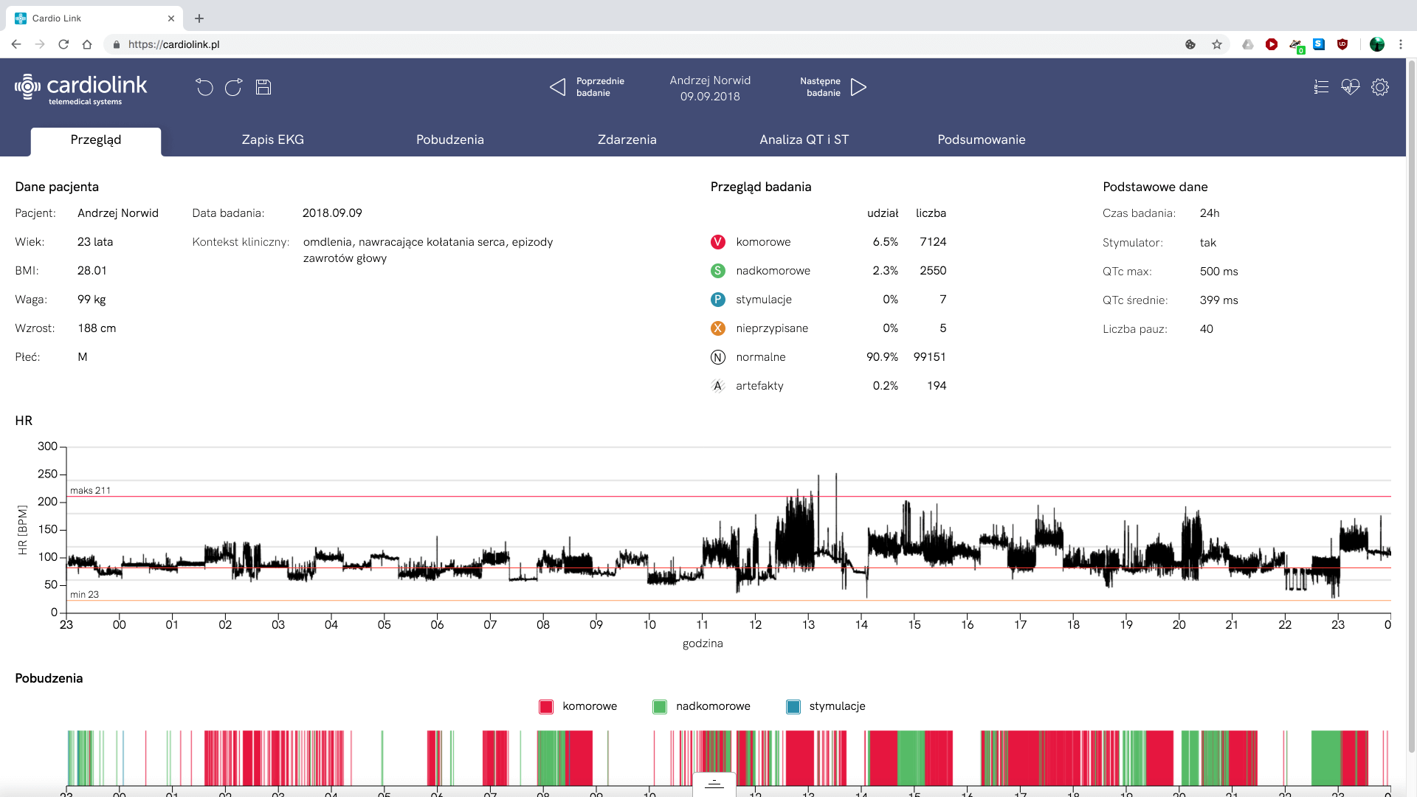Click the undo arrow icon
This screenshot has width=1417, height=797.
click(x=204, y=87)
